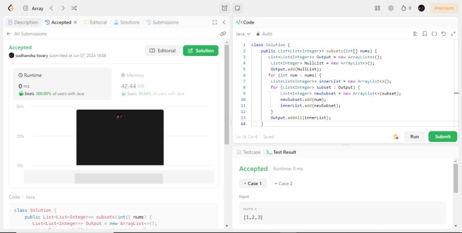Open the Array problem list panel
This screenshot has height=233, width=462.
tap(33, 8)
